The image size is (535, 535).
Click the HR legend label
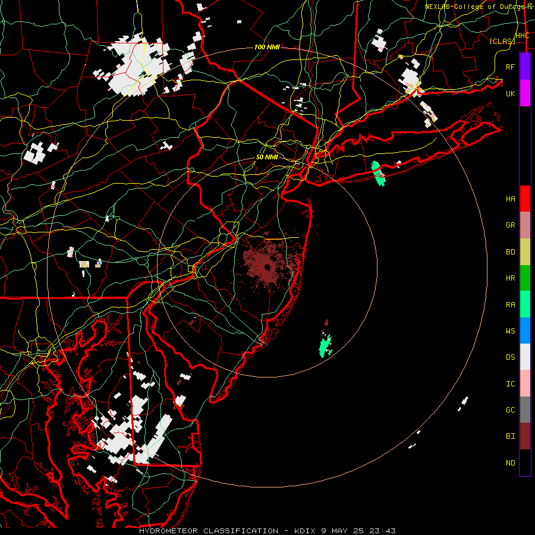pos(511,278)
